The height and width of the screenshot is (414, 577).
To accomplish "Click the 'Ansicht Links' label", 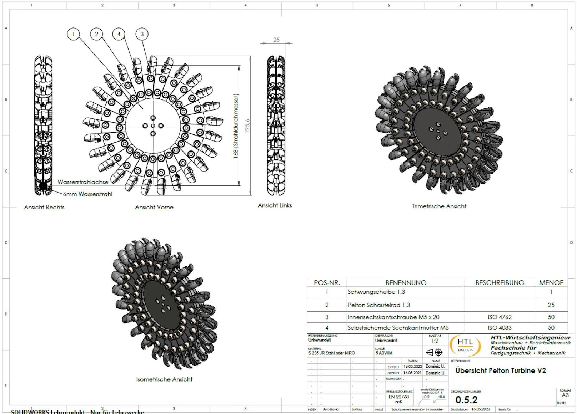I will pyautogui.click(x=275, y=205).
